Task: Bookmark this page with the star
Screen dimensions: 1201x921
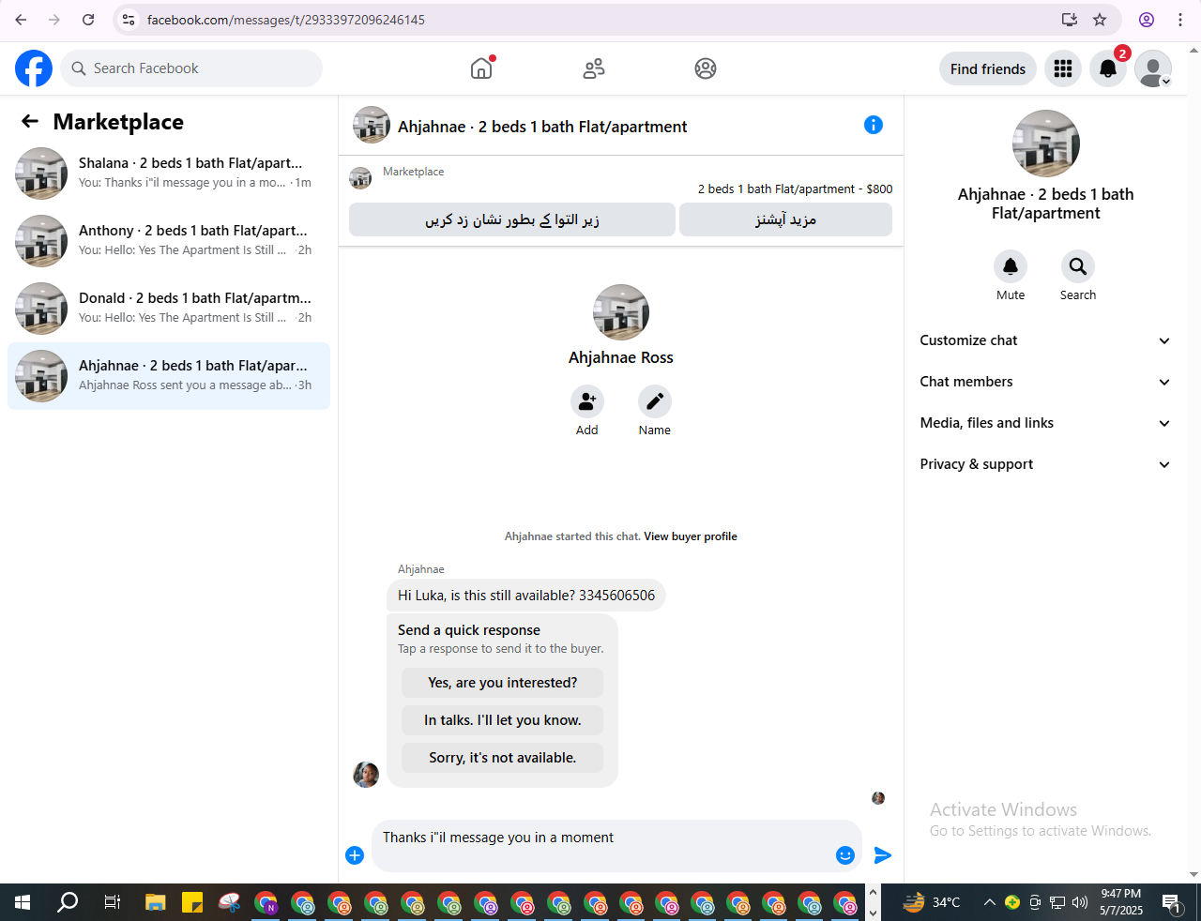Action: 1100,20
